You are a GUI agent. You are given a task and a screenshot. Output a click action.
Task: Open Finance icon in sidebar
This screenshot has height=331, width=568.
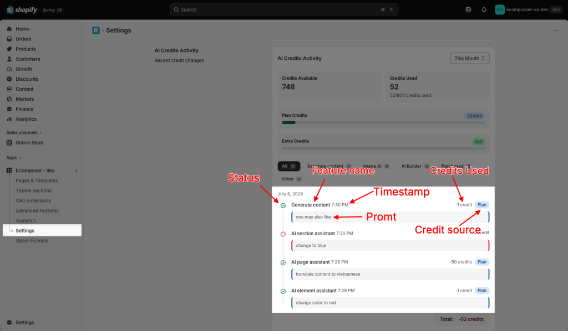tap(9, 109)
